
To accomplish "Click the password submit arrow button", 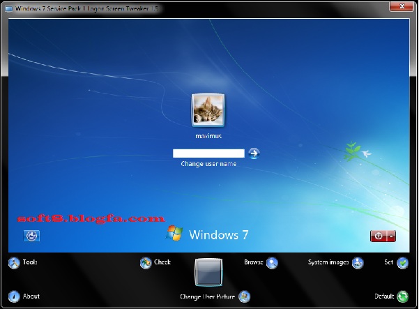I will [x=254, y=153].
